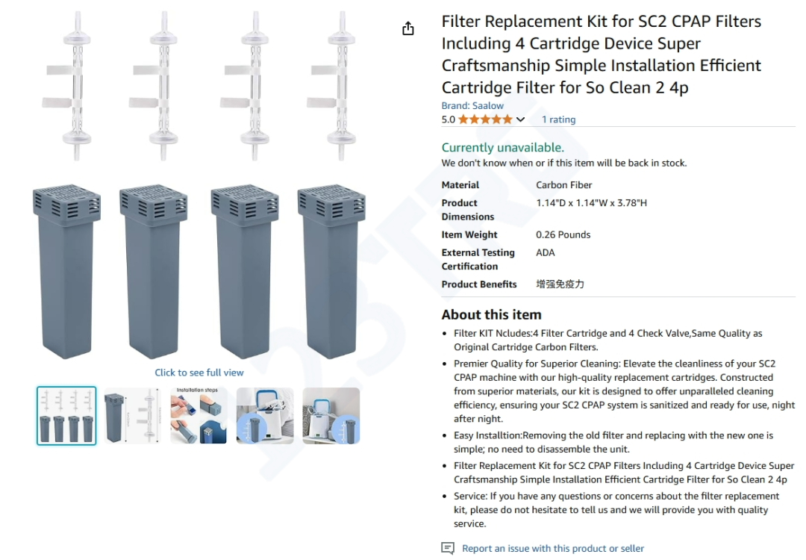The height and width of the screenshot is (560, 806).
Task: Click the 'Carbon Fiber' material value
Action: pos(563,185)
